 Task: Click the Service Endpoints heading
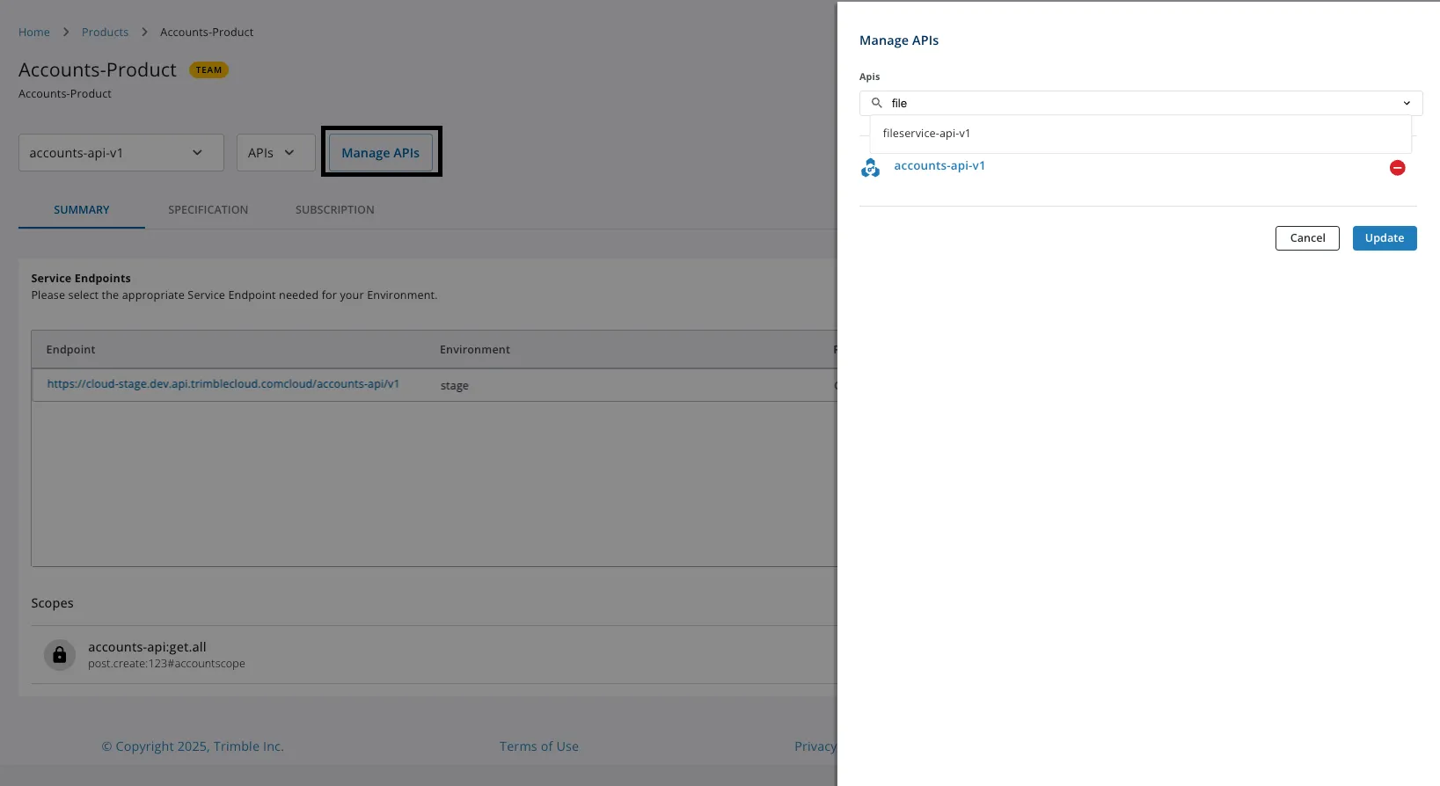tap(81, 279)
